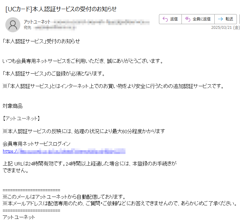Forward the message with 転送
This screenshot has width=240, height=222.
click(229, 19)
